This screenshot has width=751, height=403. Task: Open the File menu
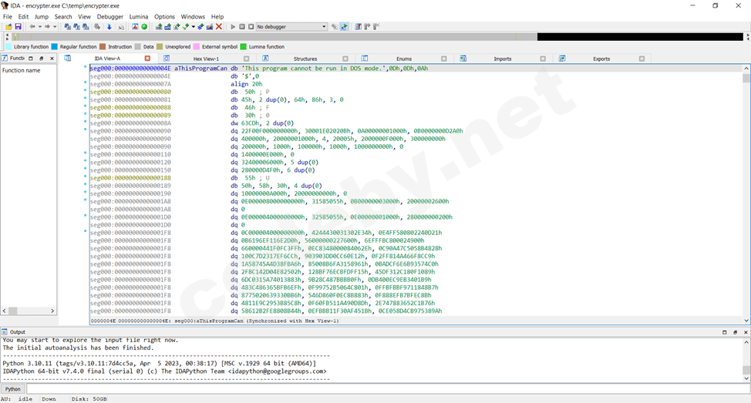[7, 16]
